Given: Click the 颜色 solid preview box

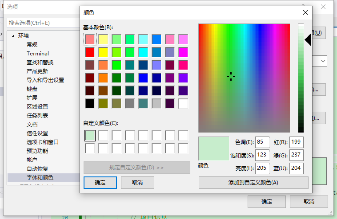Looking at the screenshot, I should 214,149.
